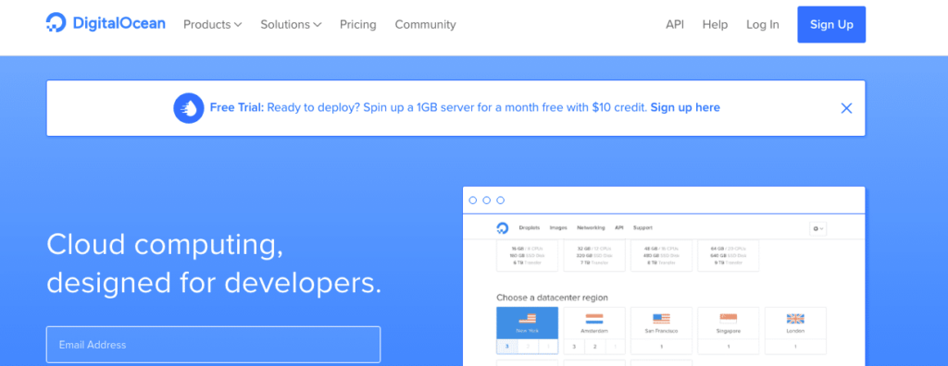Select the 16 GB / 8 CPUs plan card
Screen dimensions: 948x366
point(527,255)
